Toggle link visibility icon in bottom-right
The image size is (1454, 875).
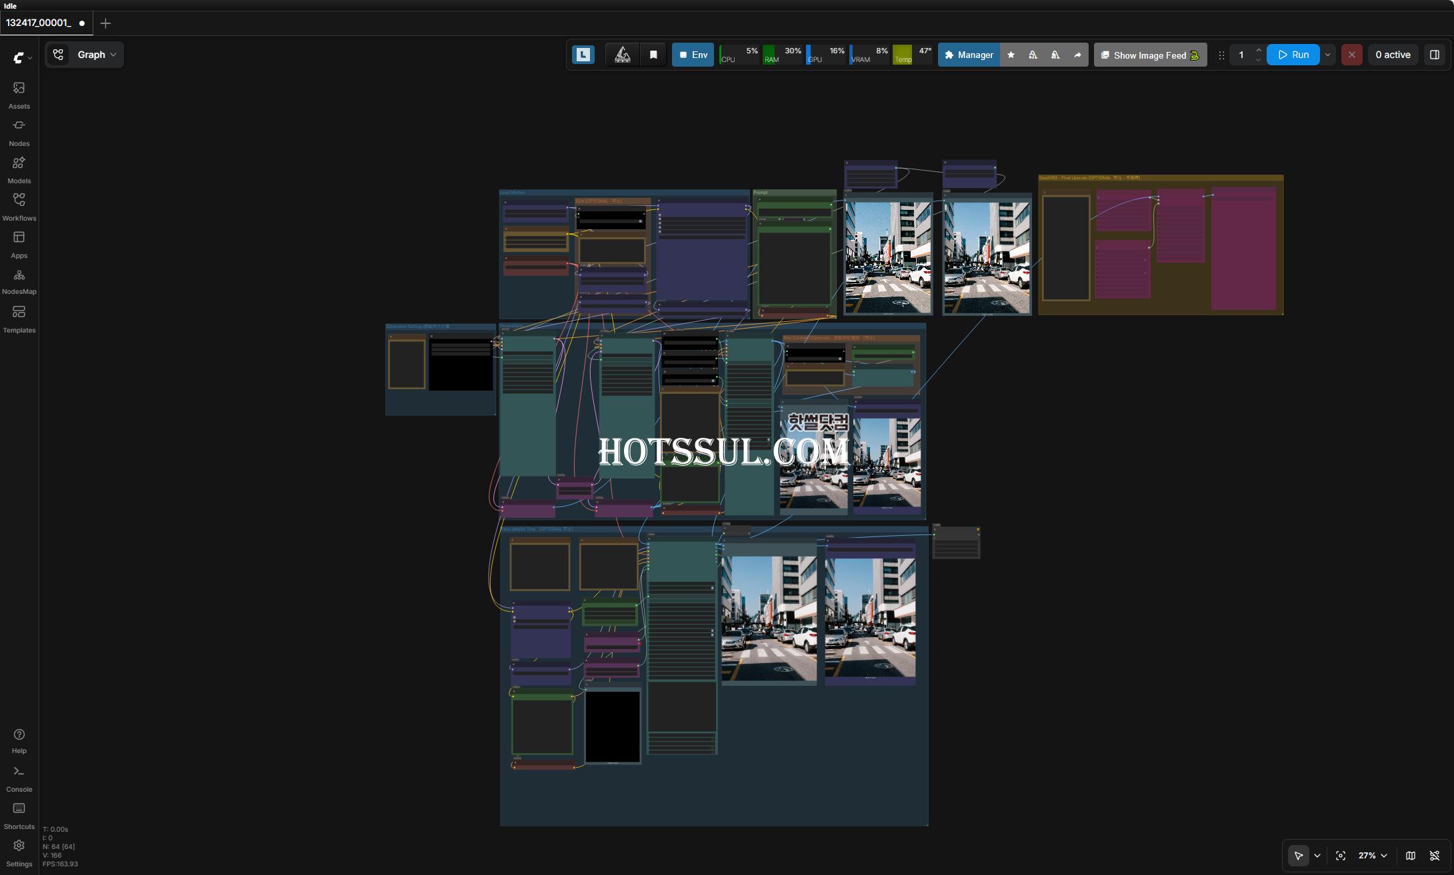tap(1435, 856)
